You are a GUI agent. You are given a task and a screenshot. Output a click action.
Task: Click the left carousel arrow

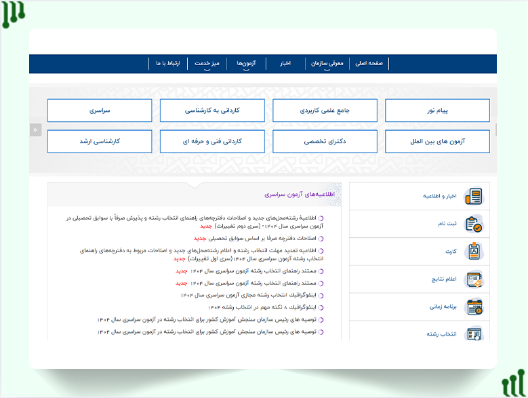(x=36, y=130)
